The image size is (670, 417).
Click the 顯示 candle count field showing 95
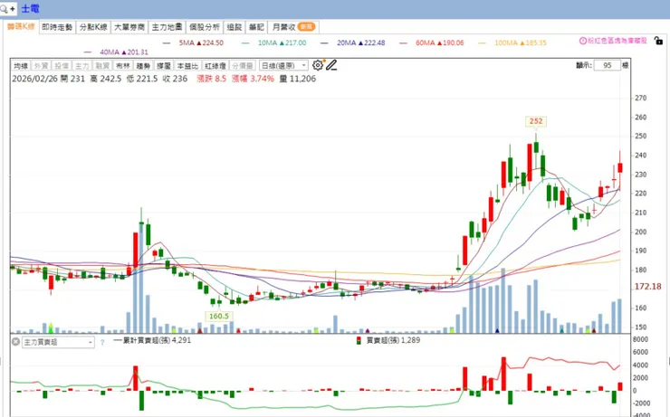607,65
